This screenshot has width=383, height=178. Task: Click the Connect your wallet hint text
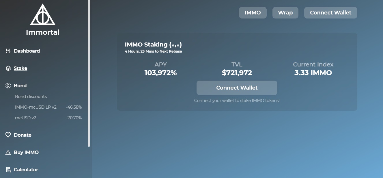(237, 101)
